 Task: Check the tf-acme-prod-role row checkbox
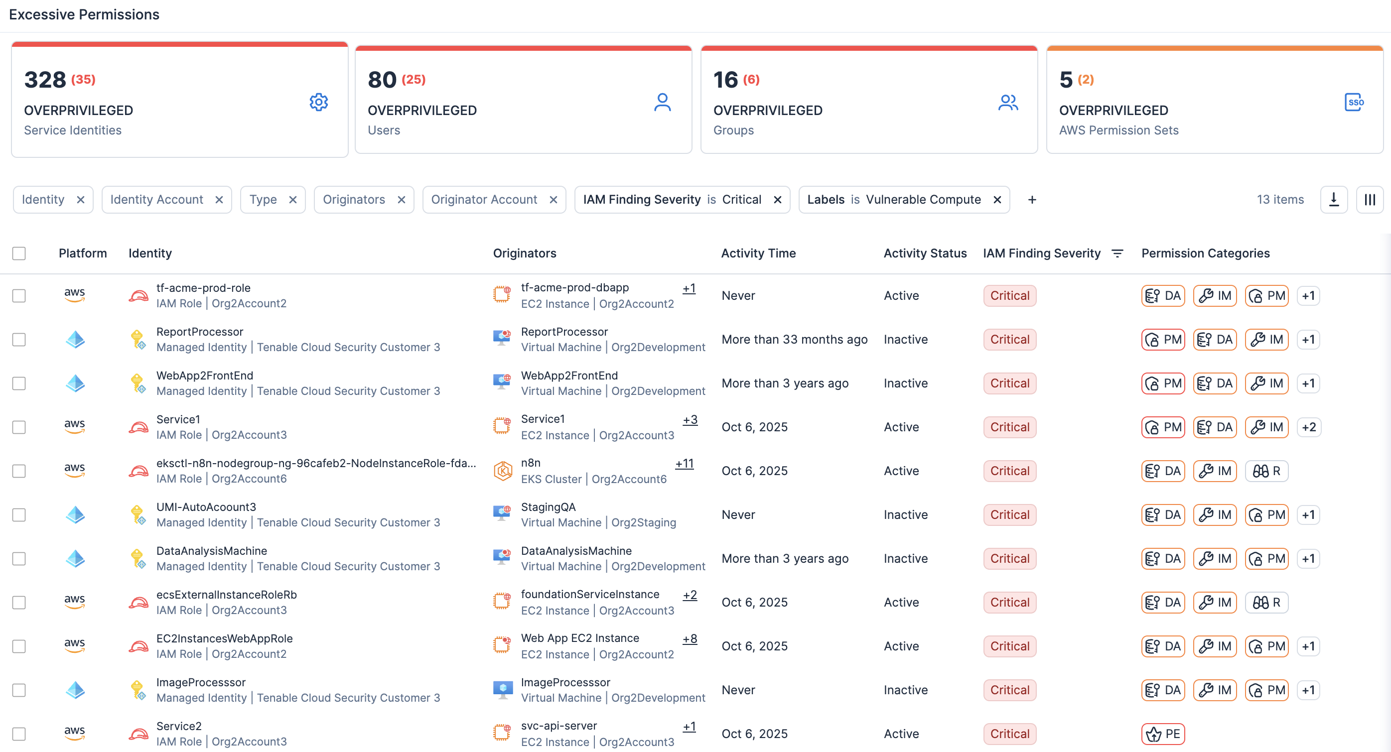point(19,296)
